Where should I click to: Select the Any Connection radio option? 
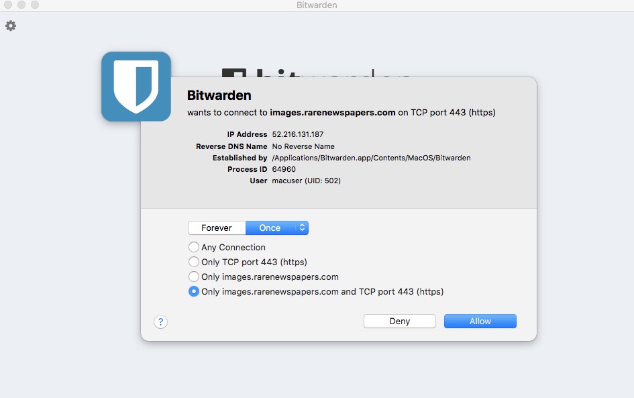[x=194, y=247]
